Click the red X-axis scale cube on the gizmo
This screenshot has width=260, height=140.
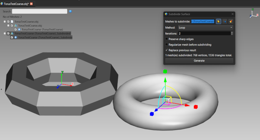click(196, 107)
